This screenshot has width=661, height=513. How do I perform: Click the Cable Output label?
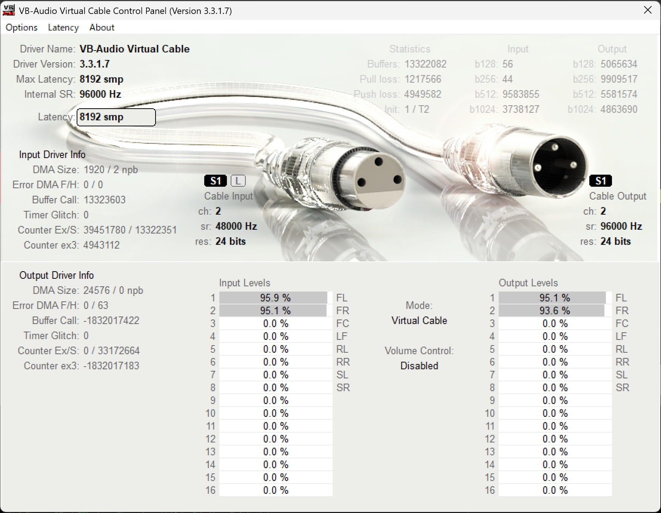(618, 196)
